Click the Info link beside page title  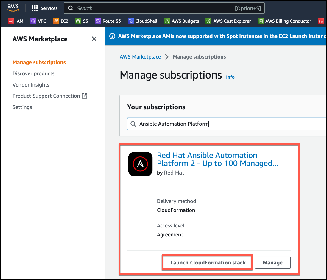[x=230, y=77]
